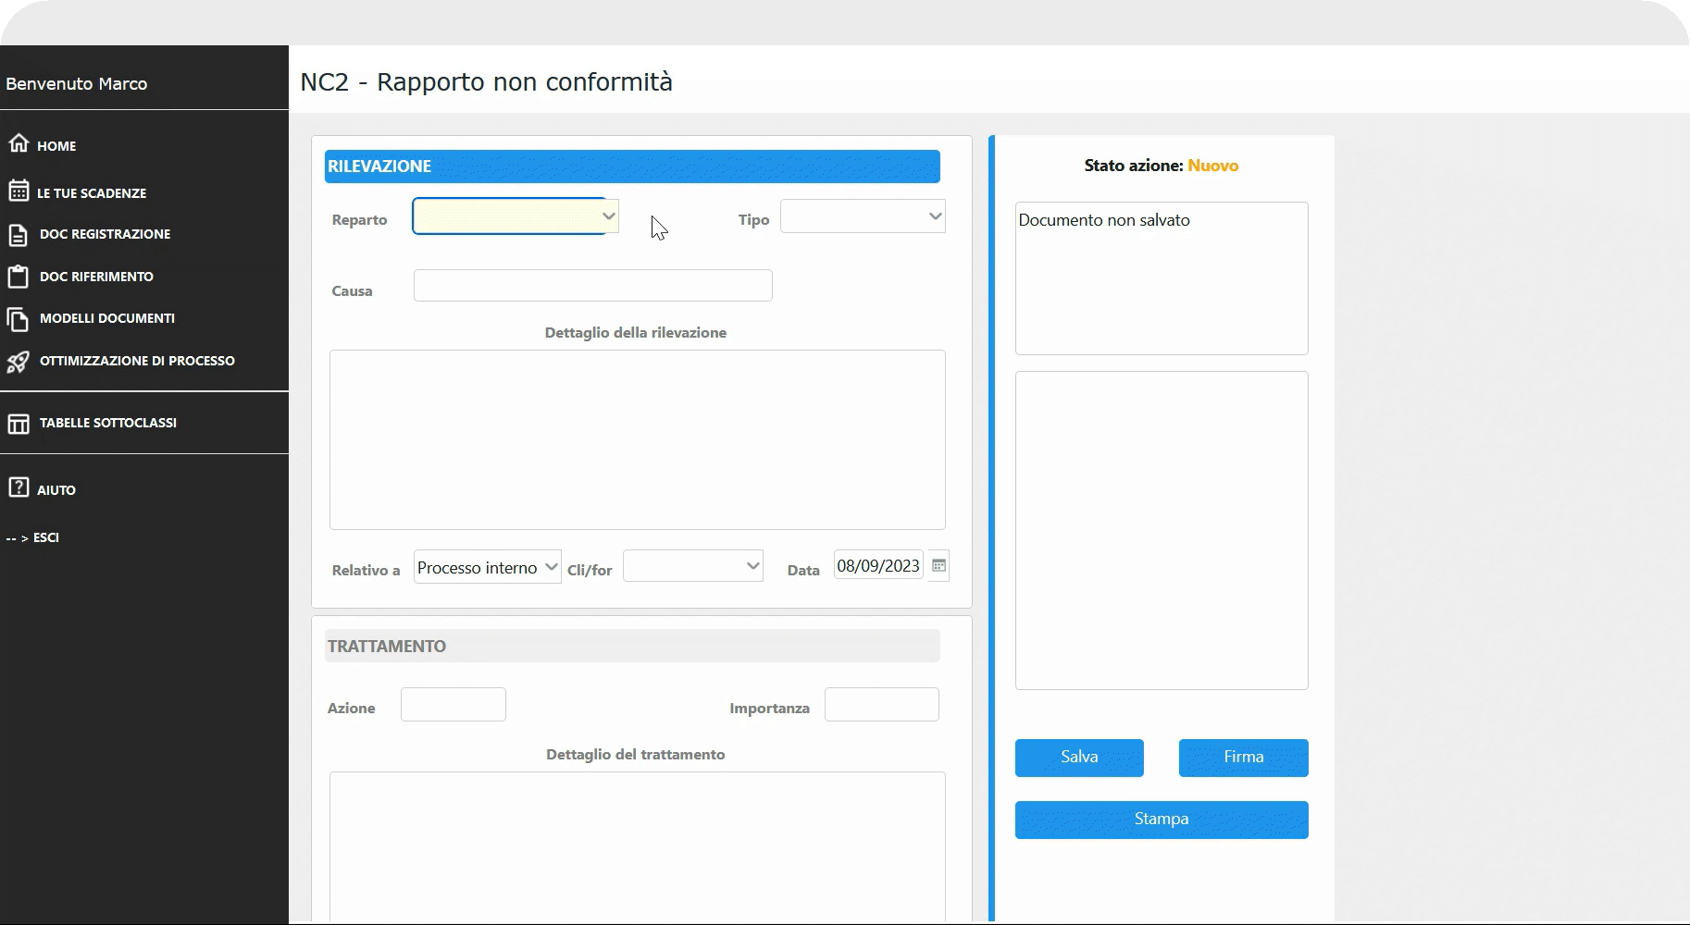Expand the Relativo a dropdown
Image resolution: width=1690 pixels, height=925 pixels.
(487, 567)
